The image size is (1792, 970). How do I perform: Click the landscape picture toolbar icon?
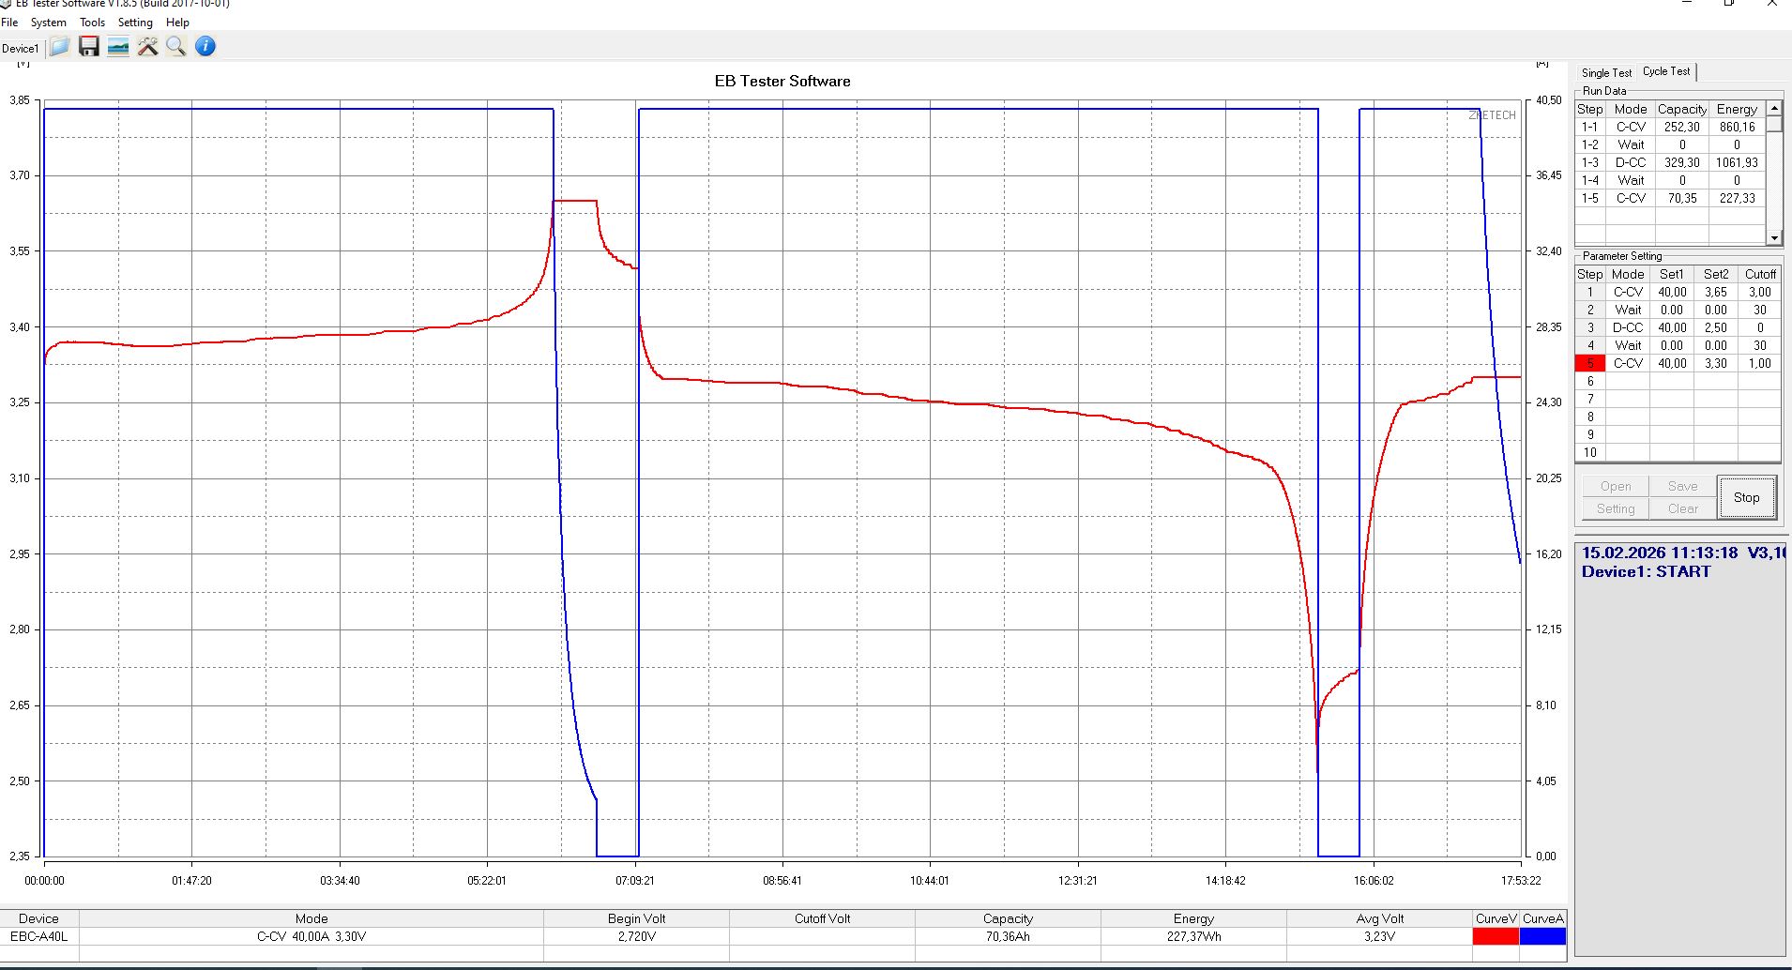click(x=118, y=46)
